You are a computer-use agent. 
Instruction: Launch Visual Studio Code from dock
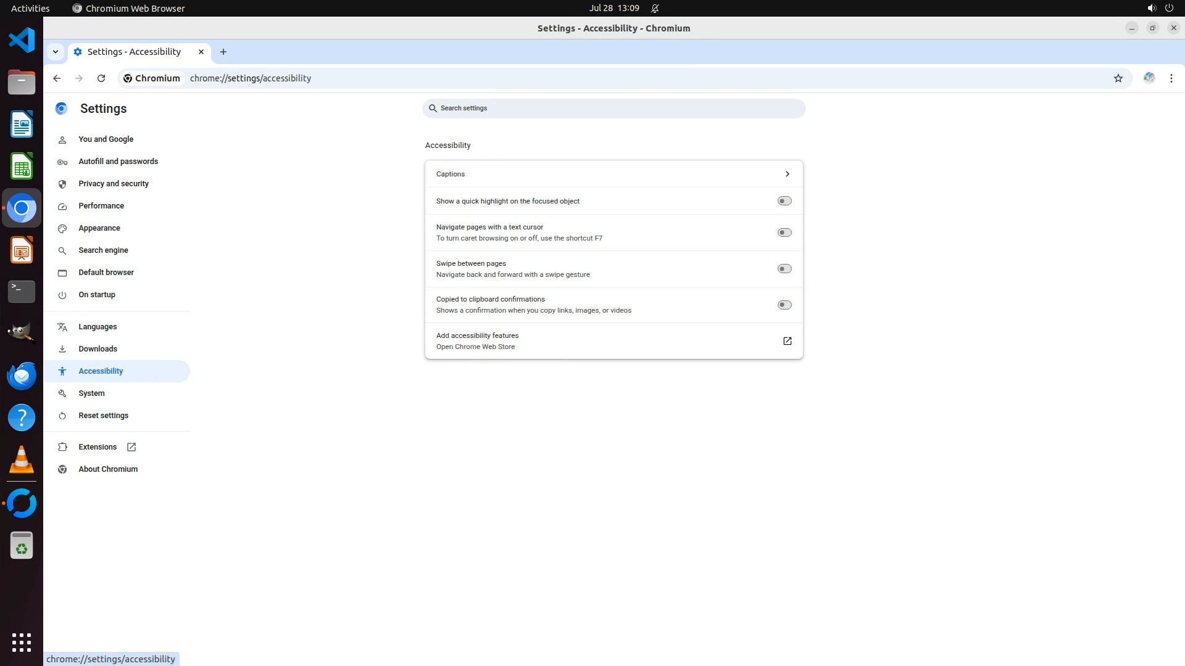click(22, 41)
